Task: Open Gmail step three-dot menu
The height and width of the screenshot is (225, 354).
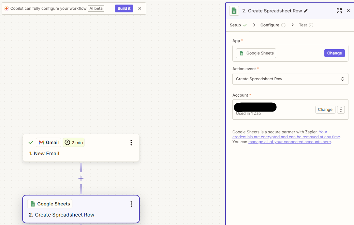Action: 131,142
